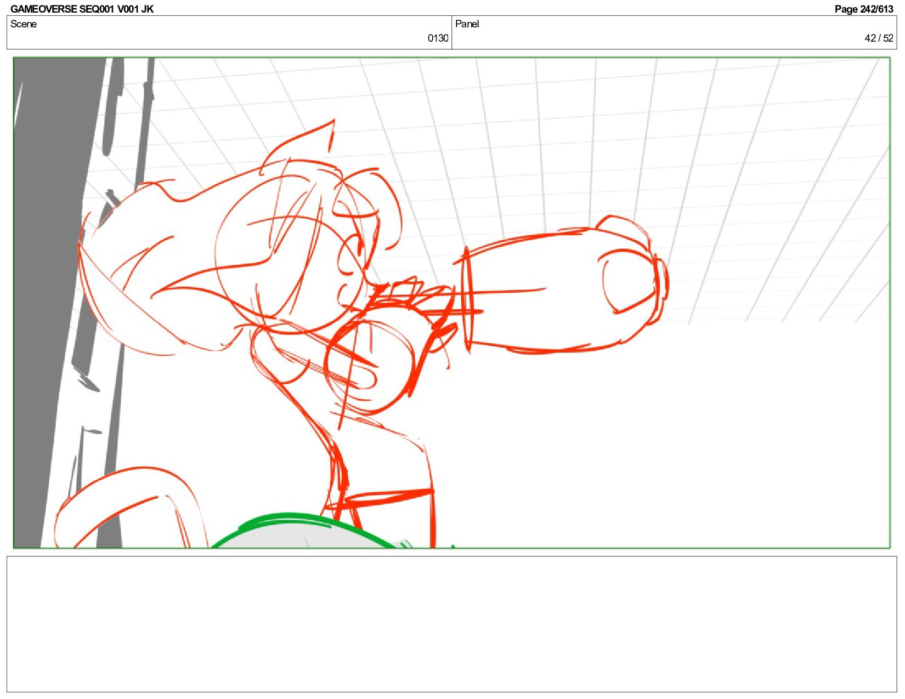
Task: Click the header text 'GAMEOVERSE SEQ001 V001 JK'
Action: pos(82,9)
